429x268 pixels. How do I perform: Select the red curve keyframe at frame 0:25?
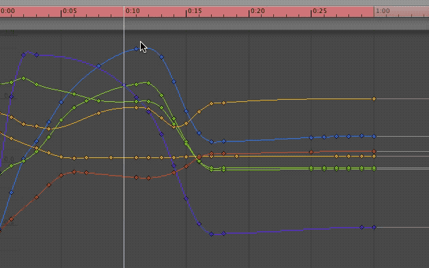[x=311, y=152]
